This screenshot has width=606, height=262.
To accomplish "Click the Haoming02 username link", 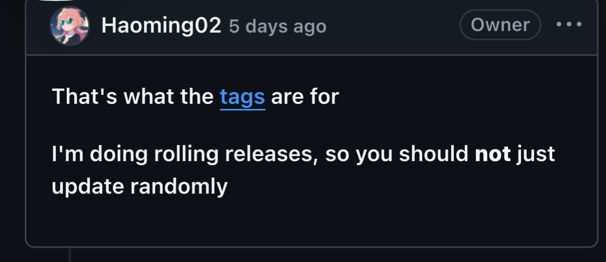I will coord(161,25).
